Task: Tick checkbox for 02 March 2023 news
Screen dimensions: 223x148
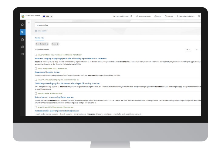Action: tap(36, 94)
